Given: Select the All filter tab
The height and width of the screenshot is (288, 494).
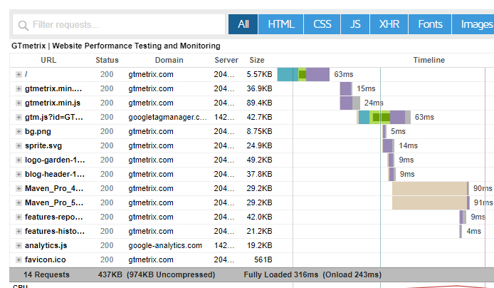Looking at the screenshot, I should pos(243,24).
